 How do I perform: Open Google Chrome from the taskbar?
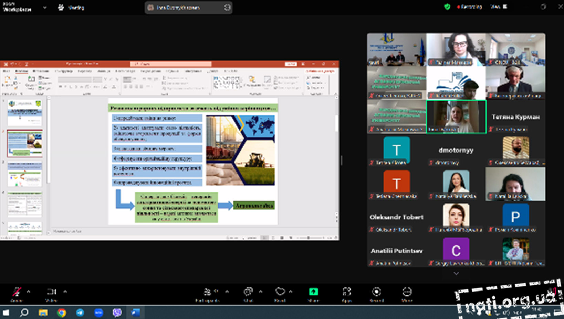pos(62,312)
